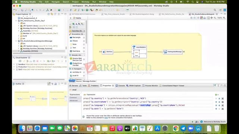Expand the Favorites palette drawer
Image resolution: width=239 pixels, height=134 pixels.
pyautogui.click(x=77, y=31)
